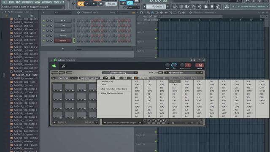This screenshot has width=270, height=152.
Task: Select the Kick channel button
Action: coord(63,20)
